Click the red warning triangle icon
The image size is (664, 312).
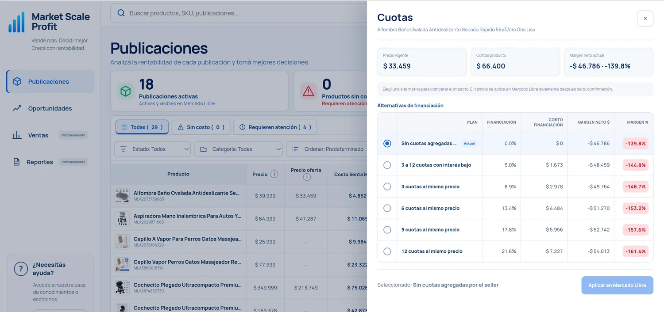pos(309,91)
